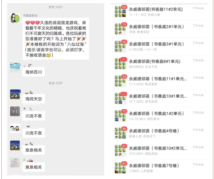
Task: Open the cartoon couple avatar beside 川流不息
Action: 15,128
